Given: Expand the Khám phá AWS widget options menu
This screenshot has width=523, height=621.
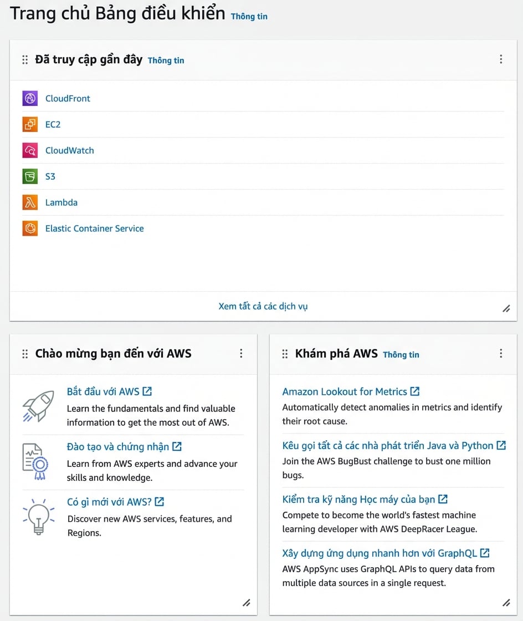Looking at the screenshot, I should tap(501, 353).
